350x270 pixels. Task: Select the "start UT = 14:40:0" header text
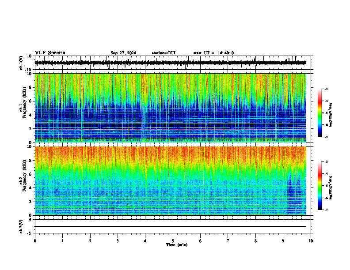[x=213, y=53]
